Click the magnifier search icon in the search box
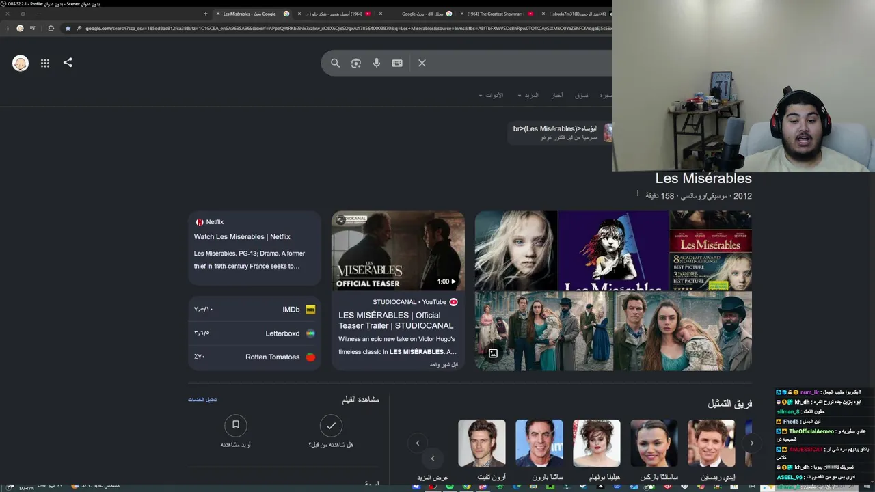Screen dimensions: 875x492 pos(335,63)
